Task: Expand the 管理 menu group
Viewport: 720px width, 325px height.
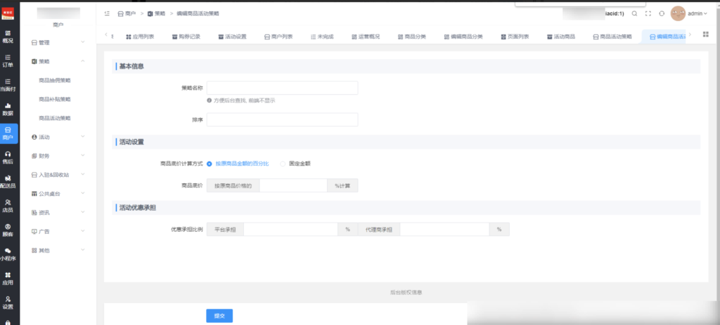Action: point(58,43)
